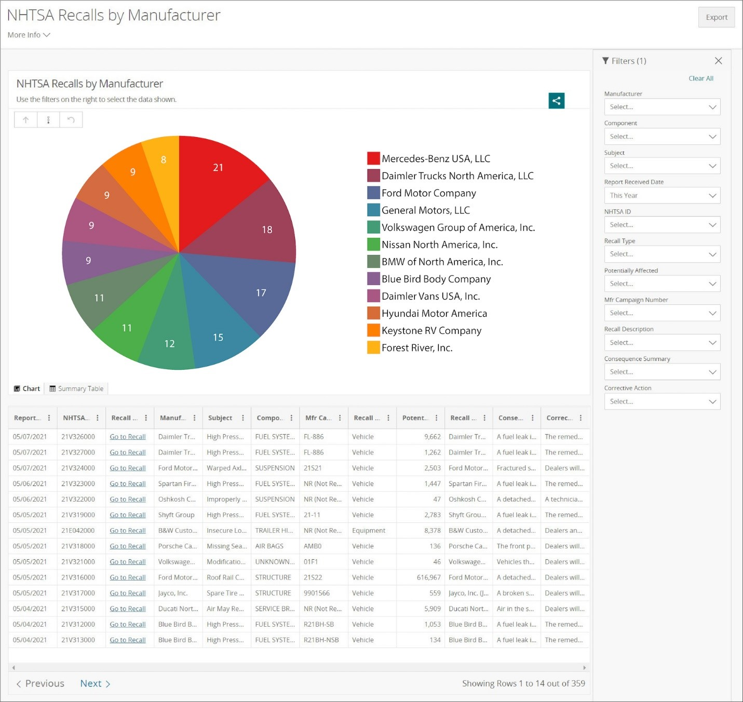Switch to the Summary Table view
This screenshot has width=743, height=702.
(x=76, y=388)
